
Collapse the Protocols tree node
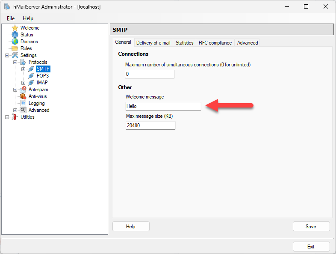[x=15, y=62]
